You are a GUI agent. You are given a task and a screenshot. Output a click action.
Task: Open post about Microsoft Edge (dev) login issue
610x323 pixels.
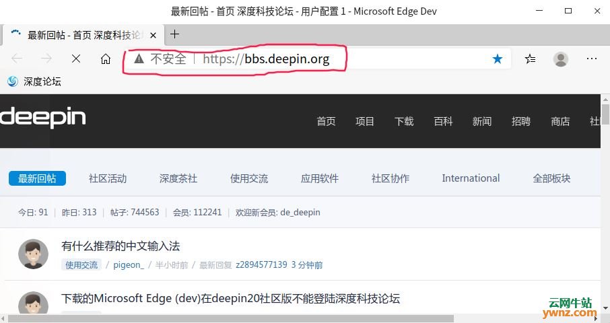230,299
